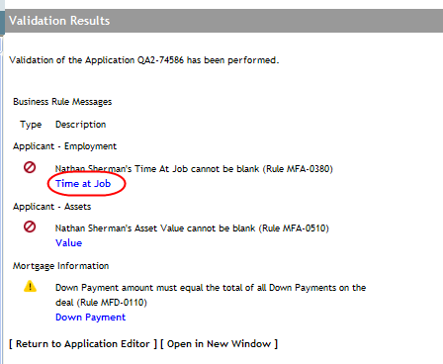
Task: Click the Validation Results title bar
Action: (223, 21)
